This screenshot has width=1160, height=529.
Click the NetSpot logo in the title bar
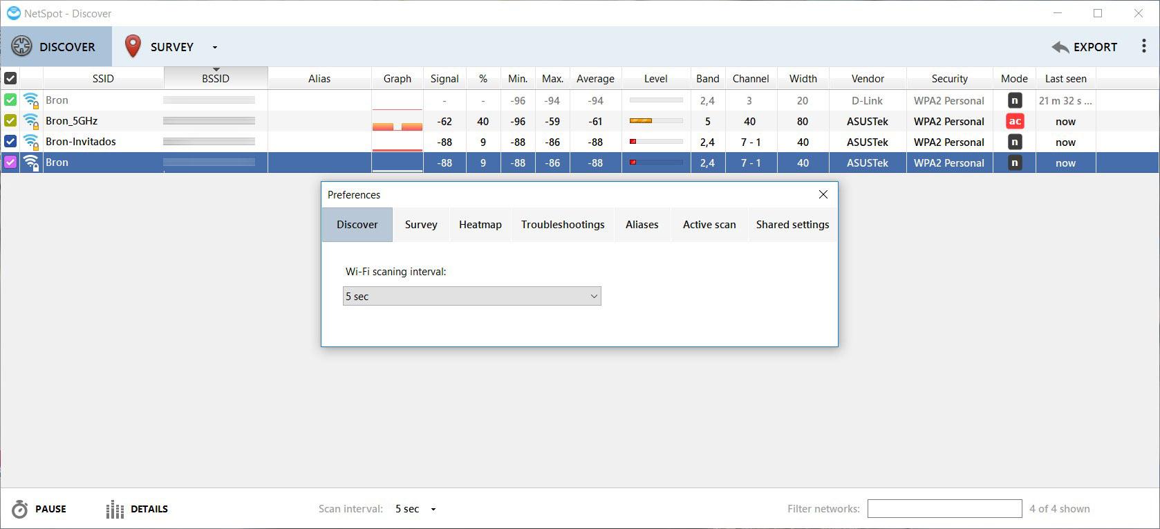click(x=13, y=13)
